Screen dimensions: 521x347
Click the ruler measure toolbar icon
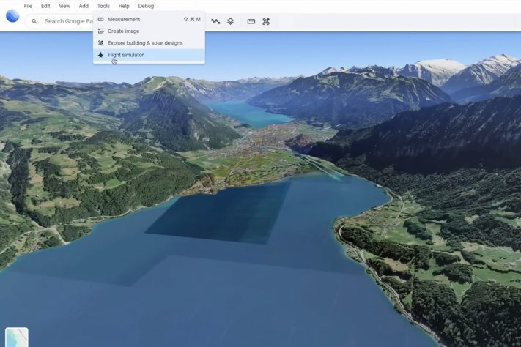[251, 21]
